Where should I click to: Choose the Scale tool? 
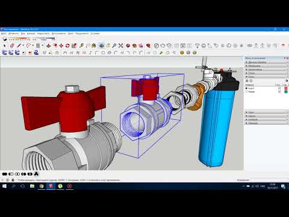tap(74, 46)
